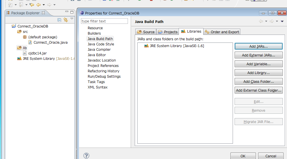287x159 pixels.
Task: Open Javadoc Location page
Action: pyautogui.click(x=102, y=60)
